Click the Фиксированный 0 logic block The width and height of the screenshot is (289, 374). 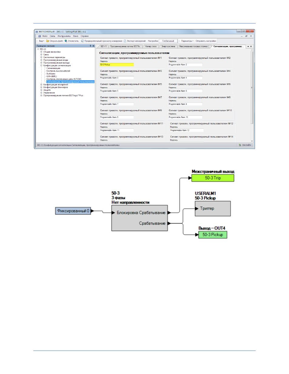click(73, 211)
